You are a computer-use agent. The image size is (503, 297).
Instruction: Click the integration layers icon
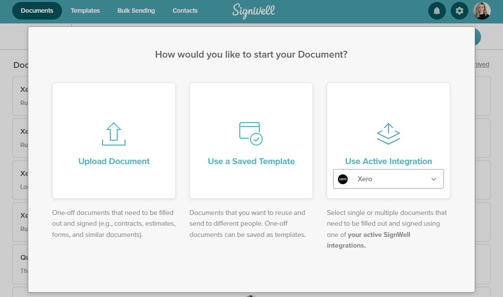[x=388, y=134]
